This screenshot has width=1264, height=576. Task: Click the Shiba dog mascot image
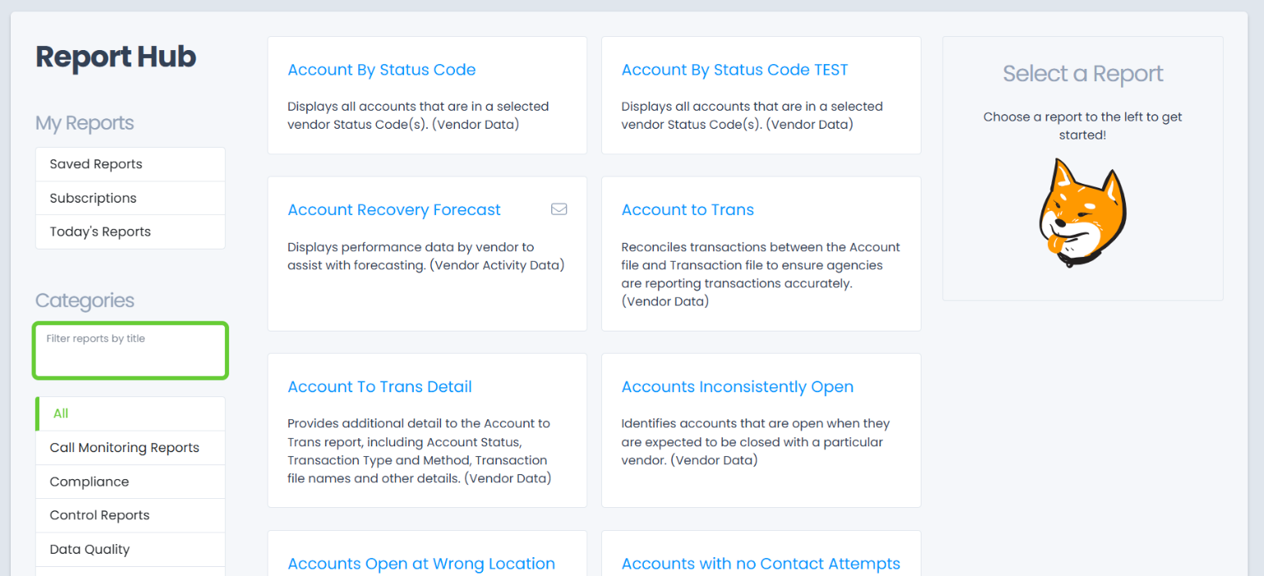pos(1082,213)
